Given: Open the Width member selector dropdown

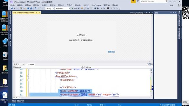Looking at the screenshot, I should [x=152, y=67].
